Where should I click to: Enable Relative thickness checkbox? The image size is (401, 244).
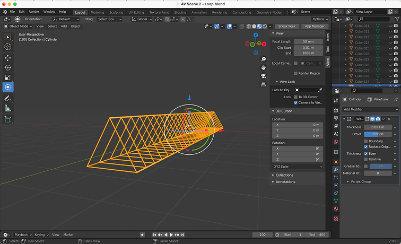(x=365, y=159)
